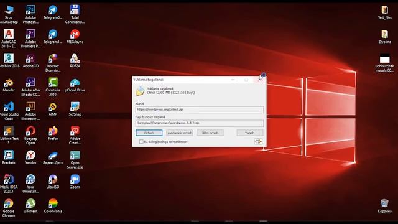
Task: Select the Yandex browser icon
Action: click(30, 157)
